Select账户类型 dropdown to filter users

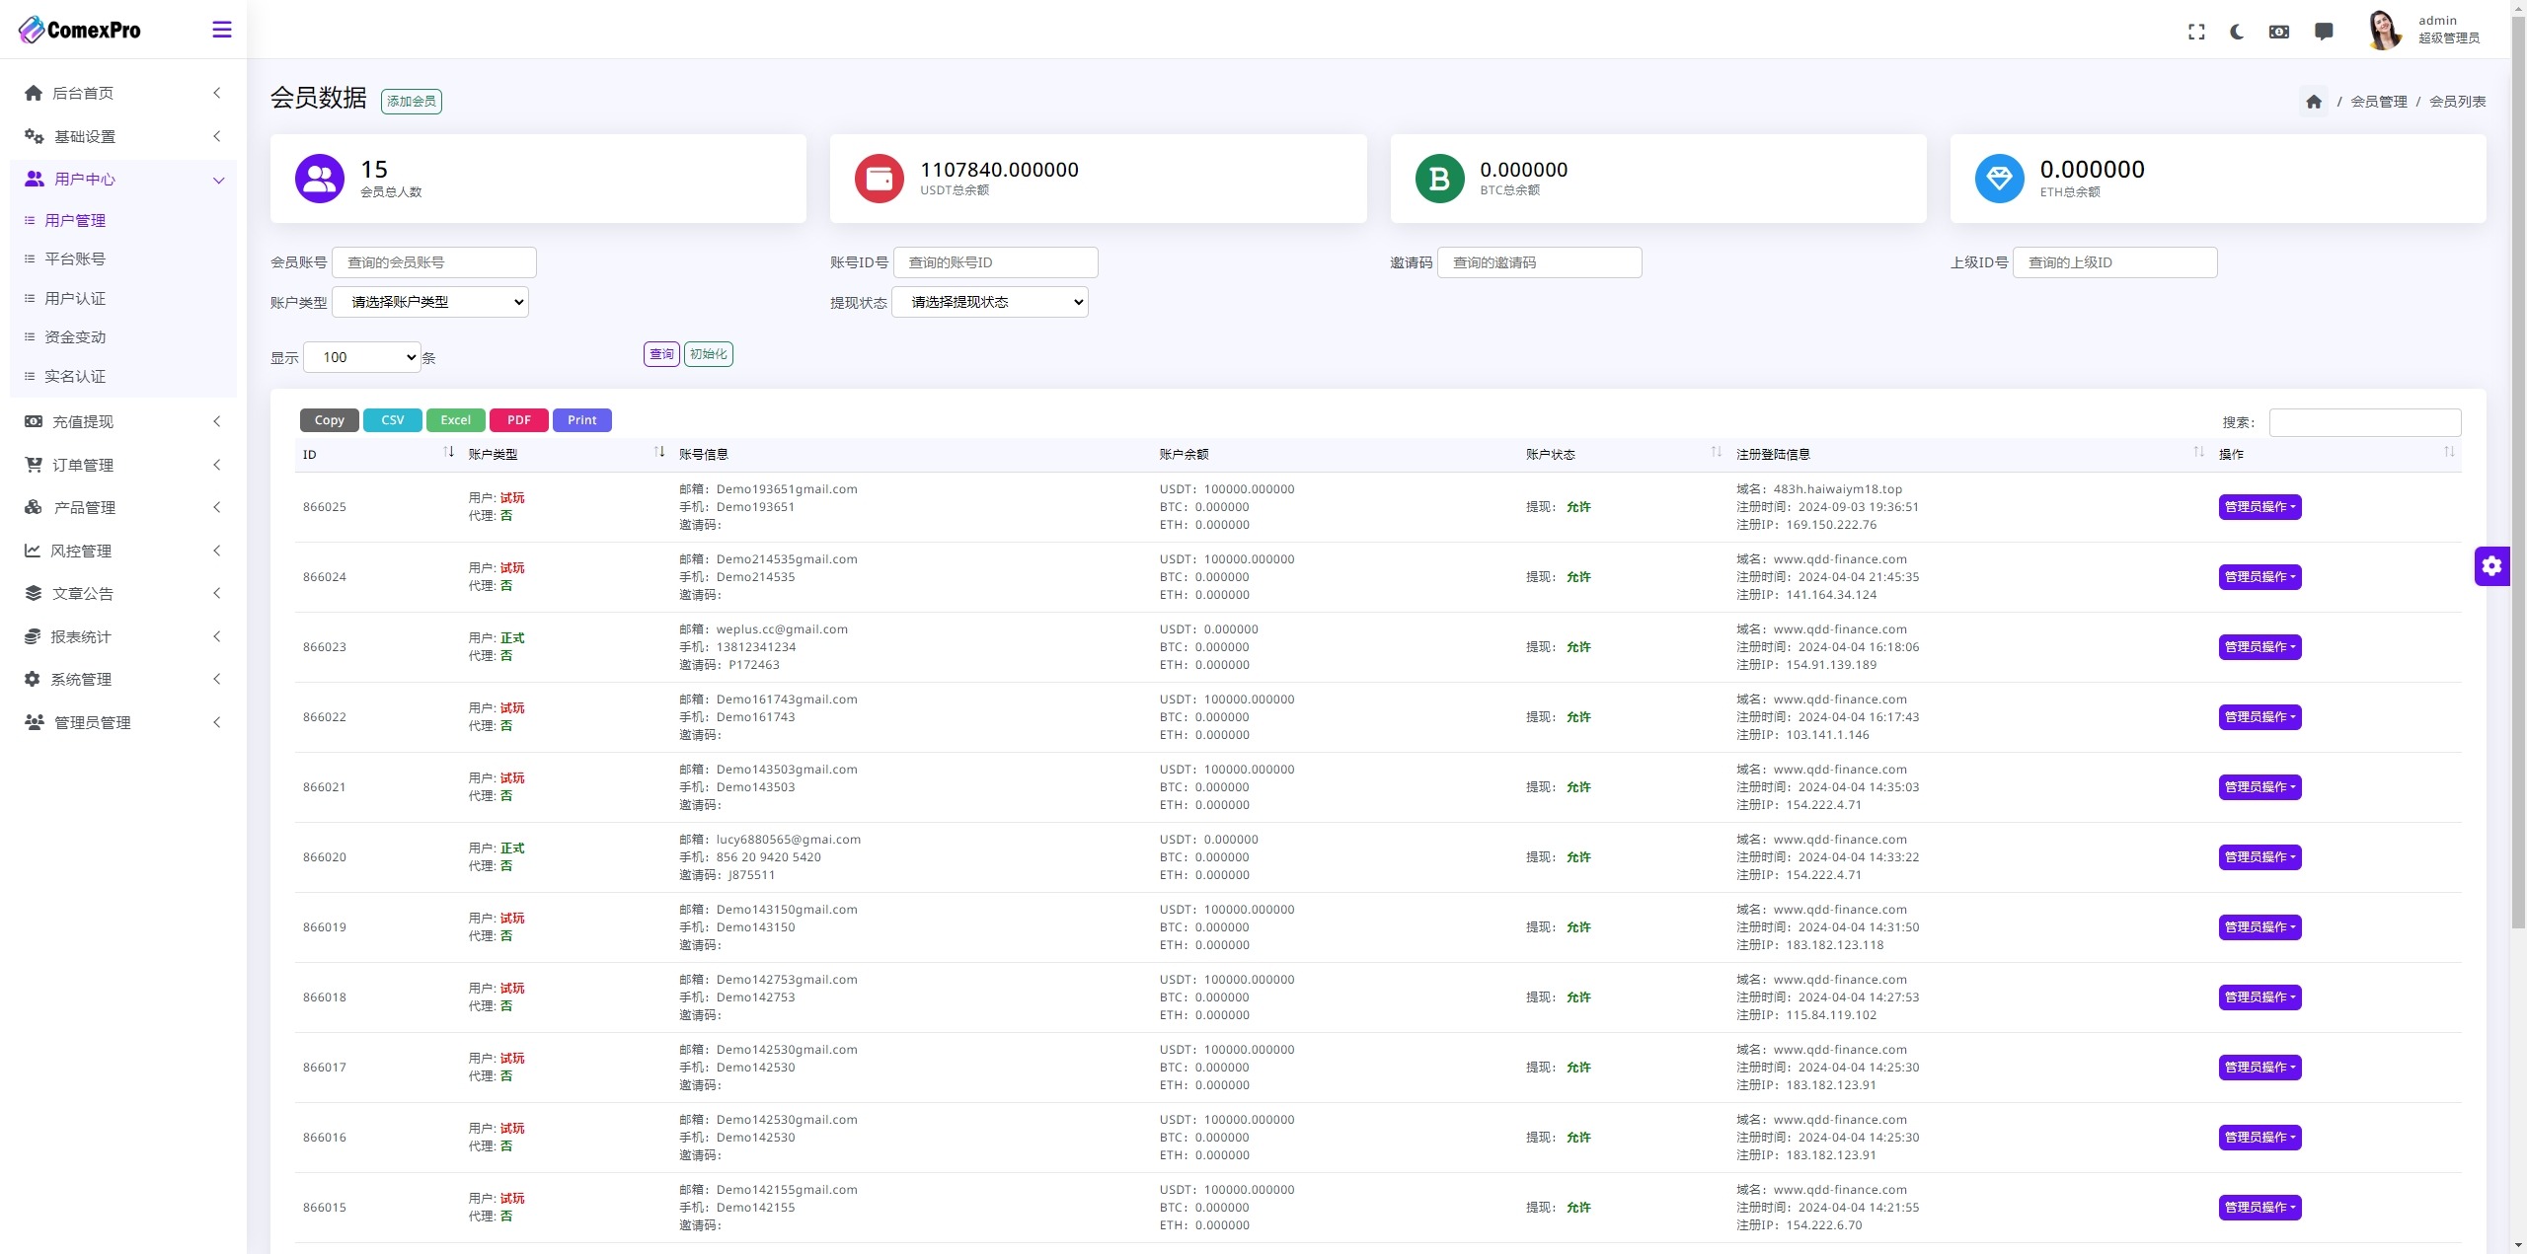(x=435, y=301)
